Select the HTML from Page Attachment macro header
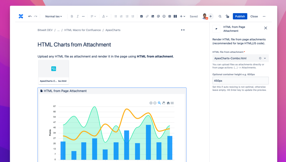 click(x=112, y=91)
